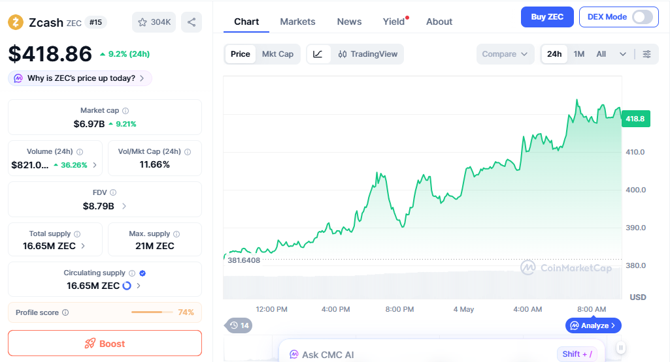This screenshot has width=670, height=362.
Task: Switch chart to Price view
Action: [240, 54]
